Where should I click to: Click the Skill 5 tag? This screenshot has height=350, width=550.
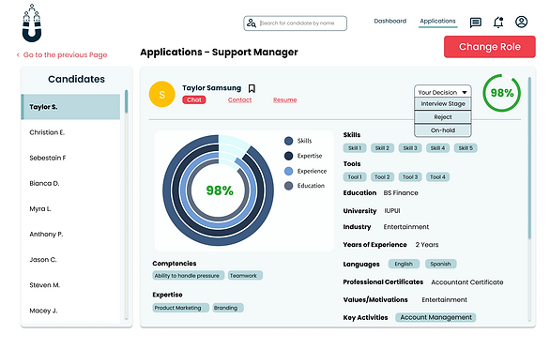[466, 148]
